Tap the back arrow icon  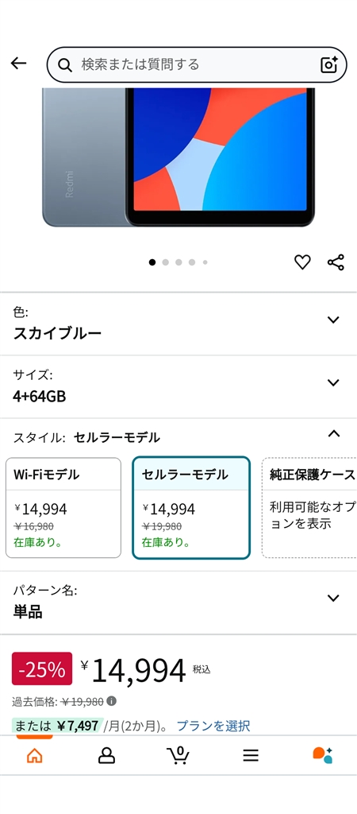click(x=19, y=64)
